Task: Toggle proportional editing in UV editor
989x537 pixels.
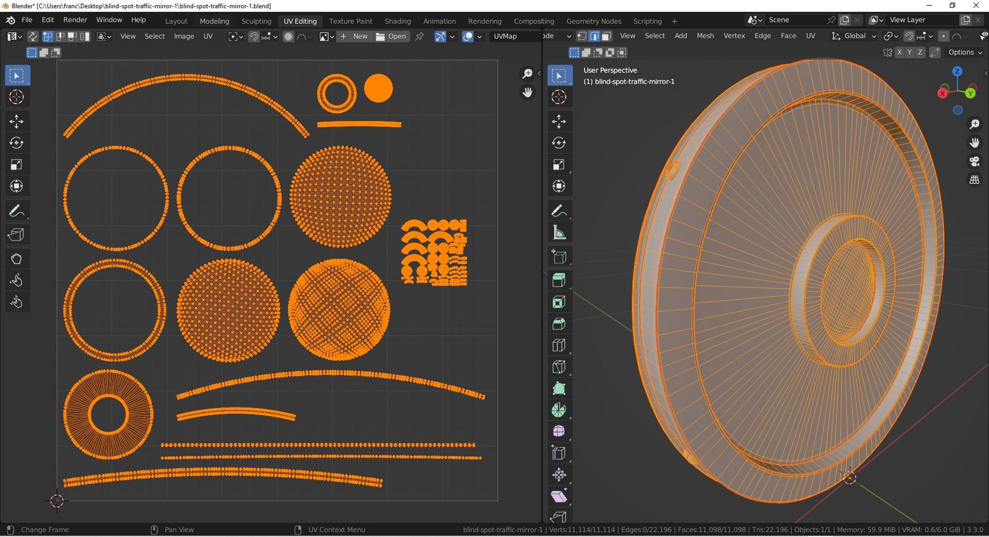Action: pyautogui.click(x=288, y=37)
